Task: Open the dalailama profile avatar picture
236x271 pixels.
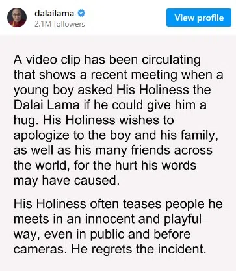Action: tap(17, 18)
